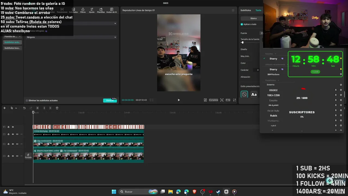The height and width of the screenshot is (196, 348).
Task: Favorite the Montserrat font with the star
Action: click(x=341, y=121)
